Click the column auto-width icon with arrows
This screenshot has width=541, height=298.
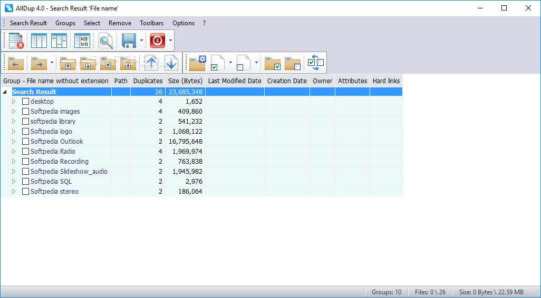(59, 41)
